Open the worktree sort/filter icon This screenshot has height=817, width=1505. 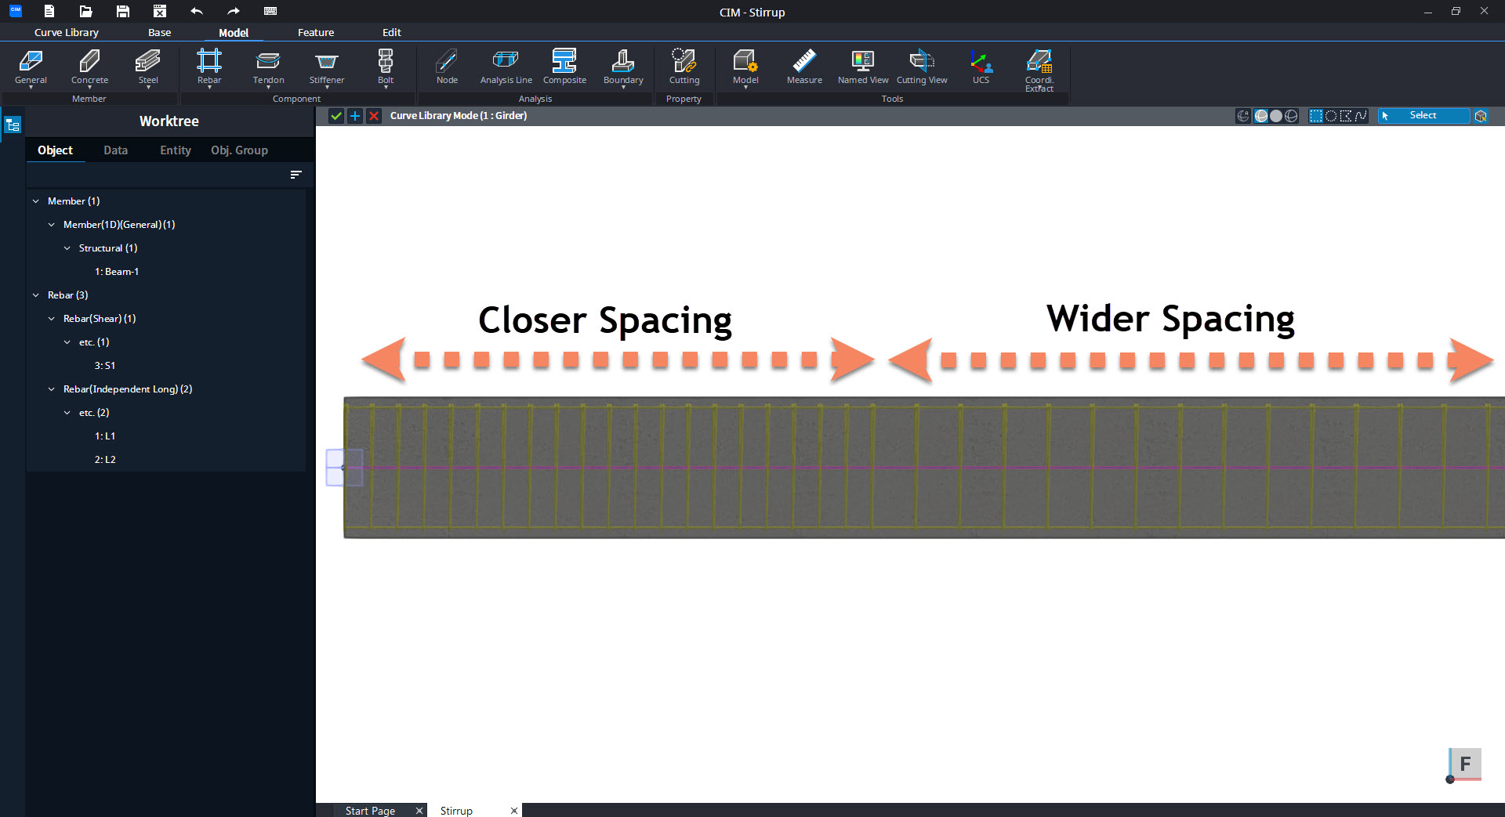[x=296, y=175]
